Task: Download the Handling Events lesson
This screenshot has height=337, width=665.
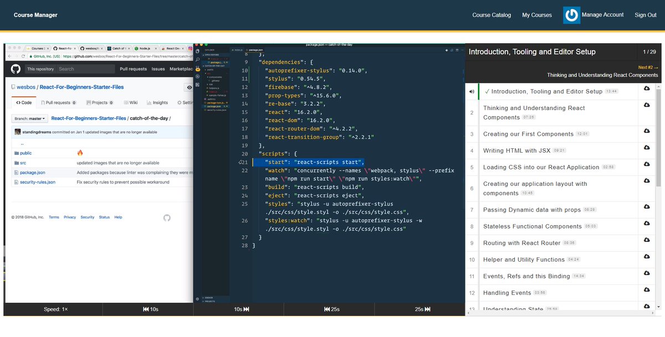Action: point(647,290)
